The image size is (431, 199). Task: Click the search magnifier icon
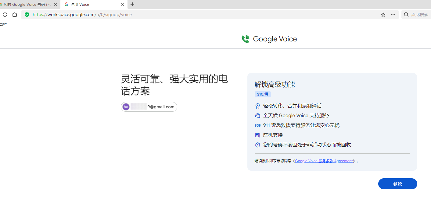[406, 15]
